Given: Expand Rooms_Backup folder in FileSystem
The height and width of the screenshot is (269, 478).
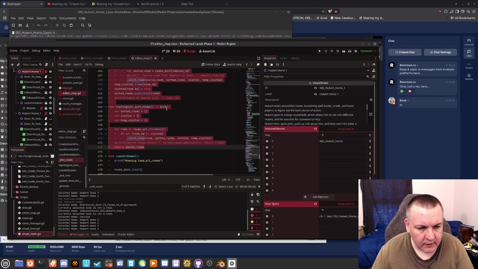Looking at the screenshot, I should [13, 187].
